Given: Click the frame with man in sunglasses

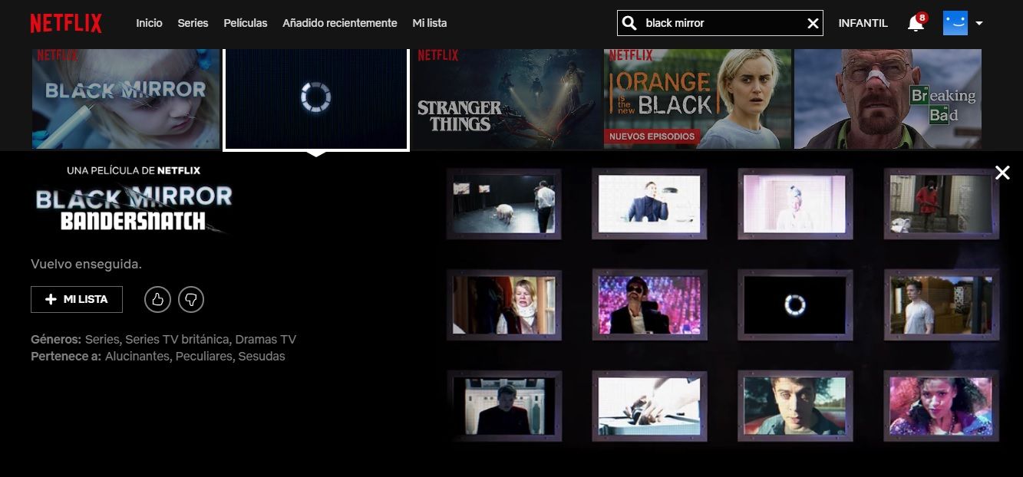Looking at the screenshot, I should 649,305.
